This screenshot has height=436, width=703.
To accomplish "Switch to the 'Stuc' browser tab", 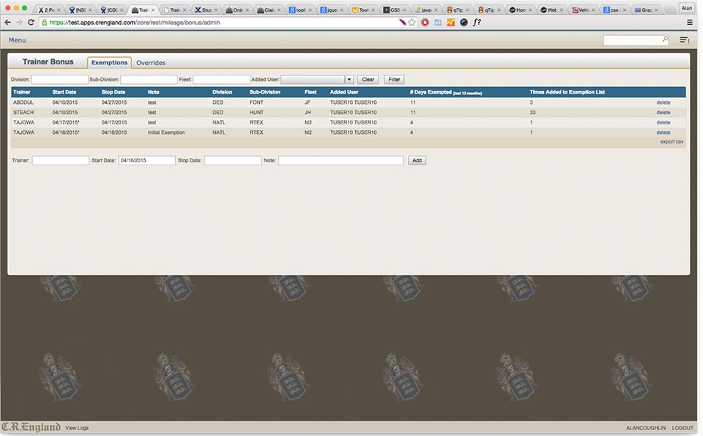I will coord(207,10).
